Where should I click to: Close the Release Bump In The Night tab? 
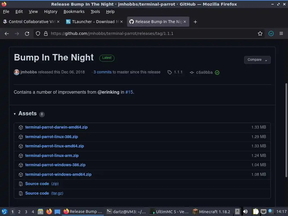click(185, 22)
